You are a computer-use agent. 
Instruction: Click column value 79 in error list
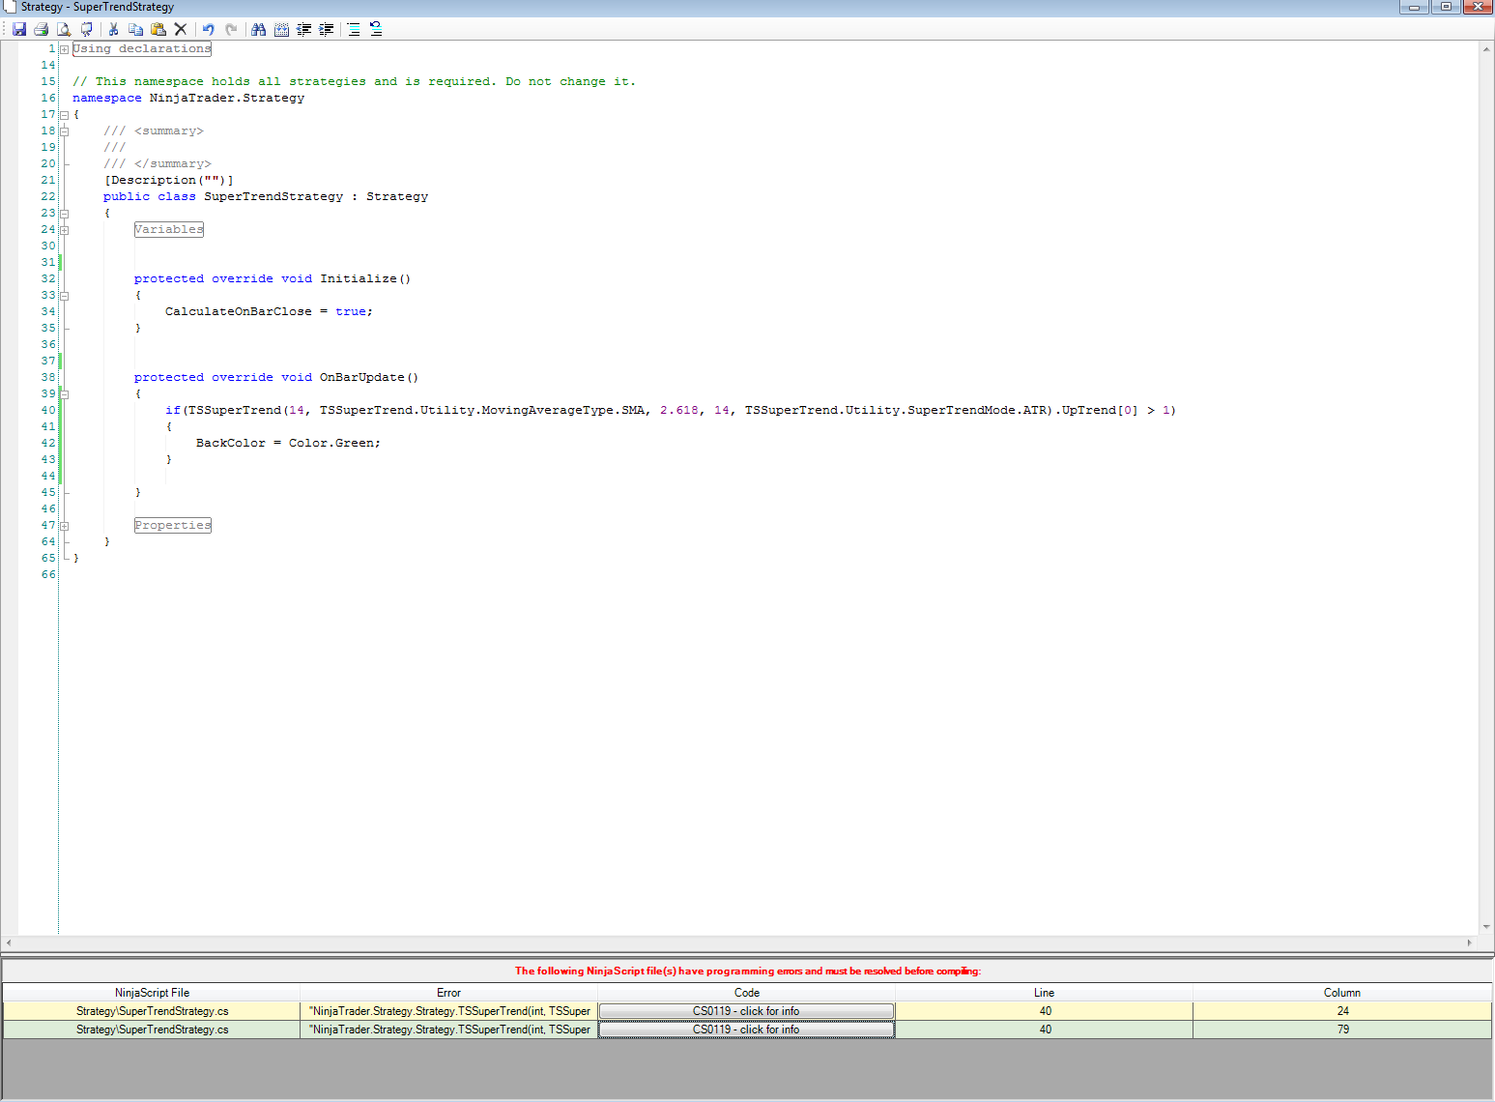coord(1342,1029)
